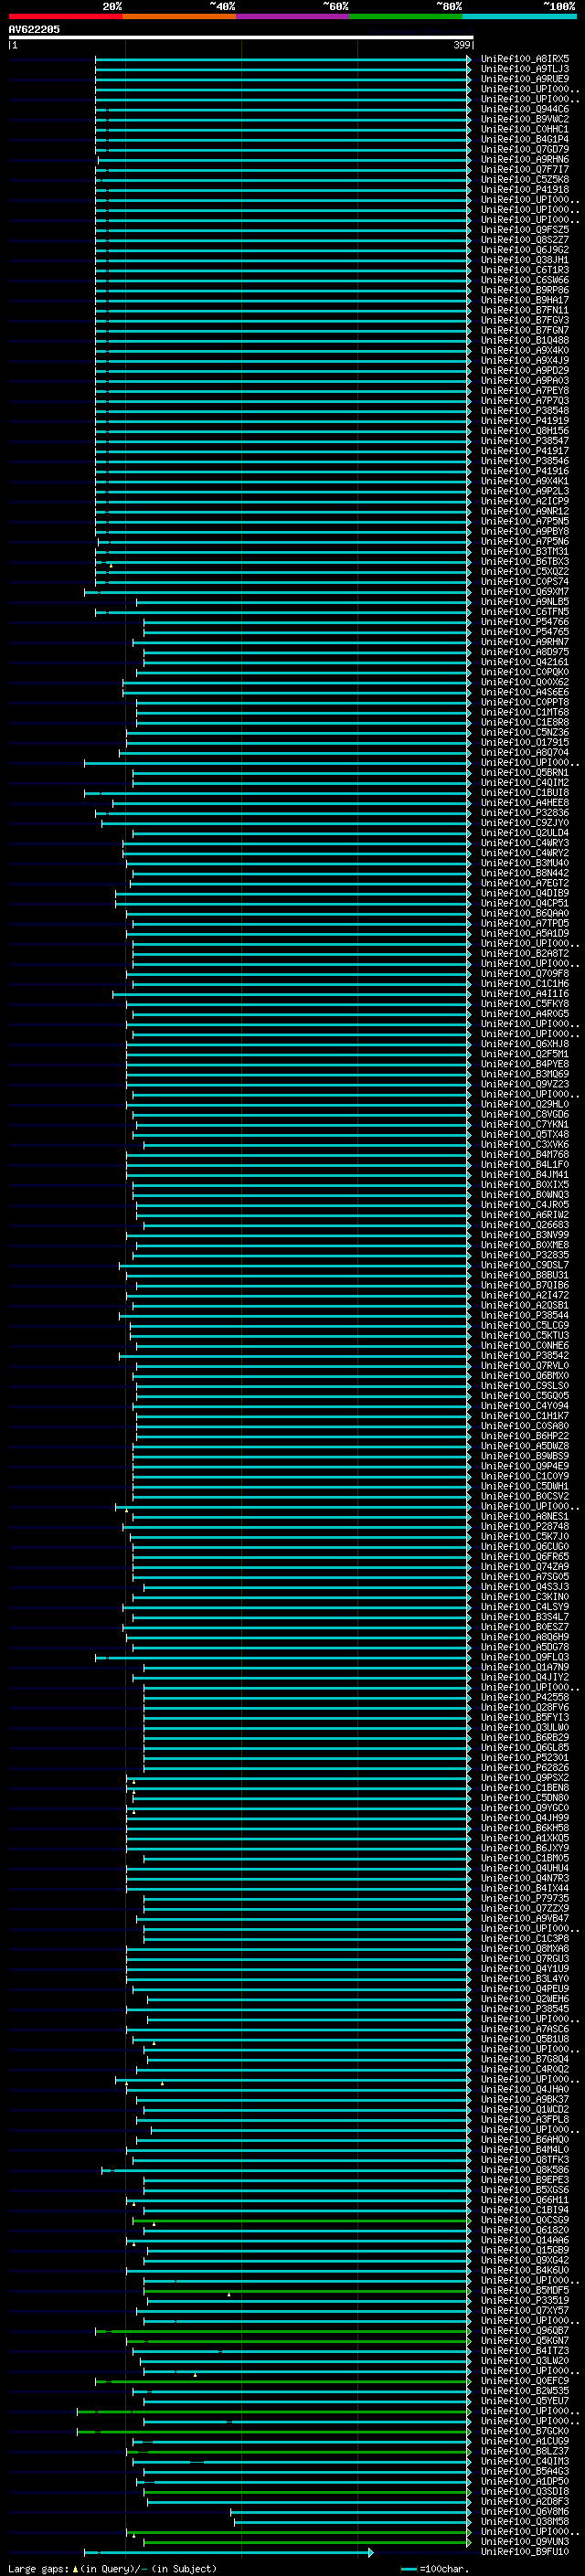Select subject UniRef100_P42558
This screenshot has height=2576, width=585.
524,1697
